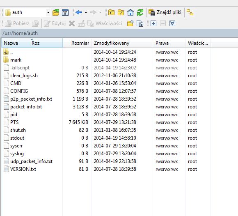The image size is (238, 216).
Task: Click the CONFIG file icon
Action: pyautogui.click(x=6, y=91)
